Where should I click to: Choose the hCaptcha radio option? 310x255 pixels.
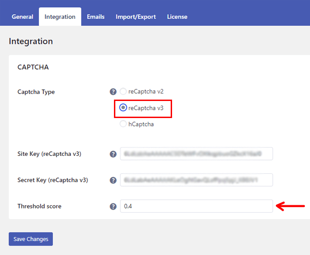pyautogui.click(x=123, y=124)
